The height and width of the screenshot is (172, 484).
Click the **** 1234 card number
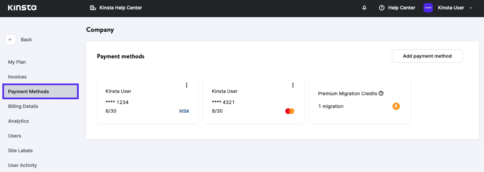coord(117,102)
